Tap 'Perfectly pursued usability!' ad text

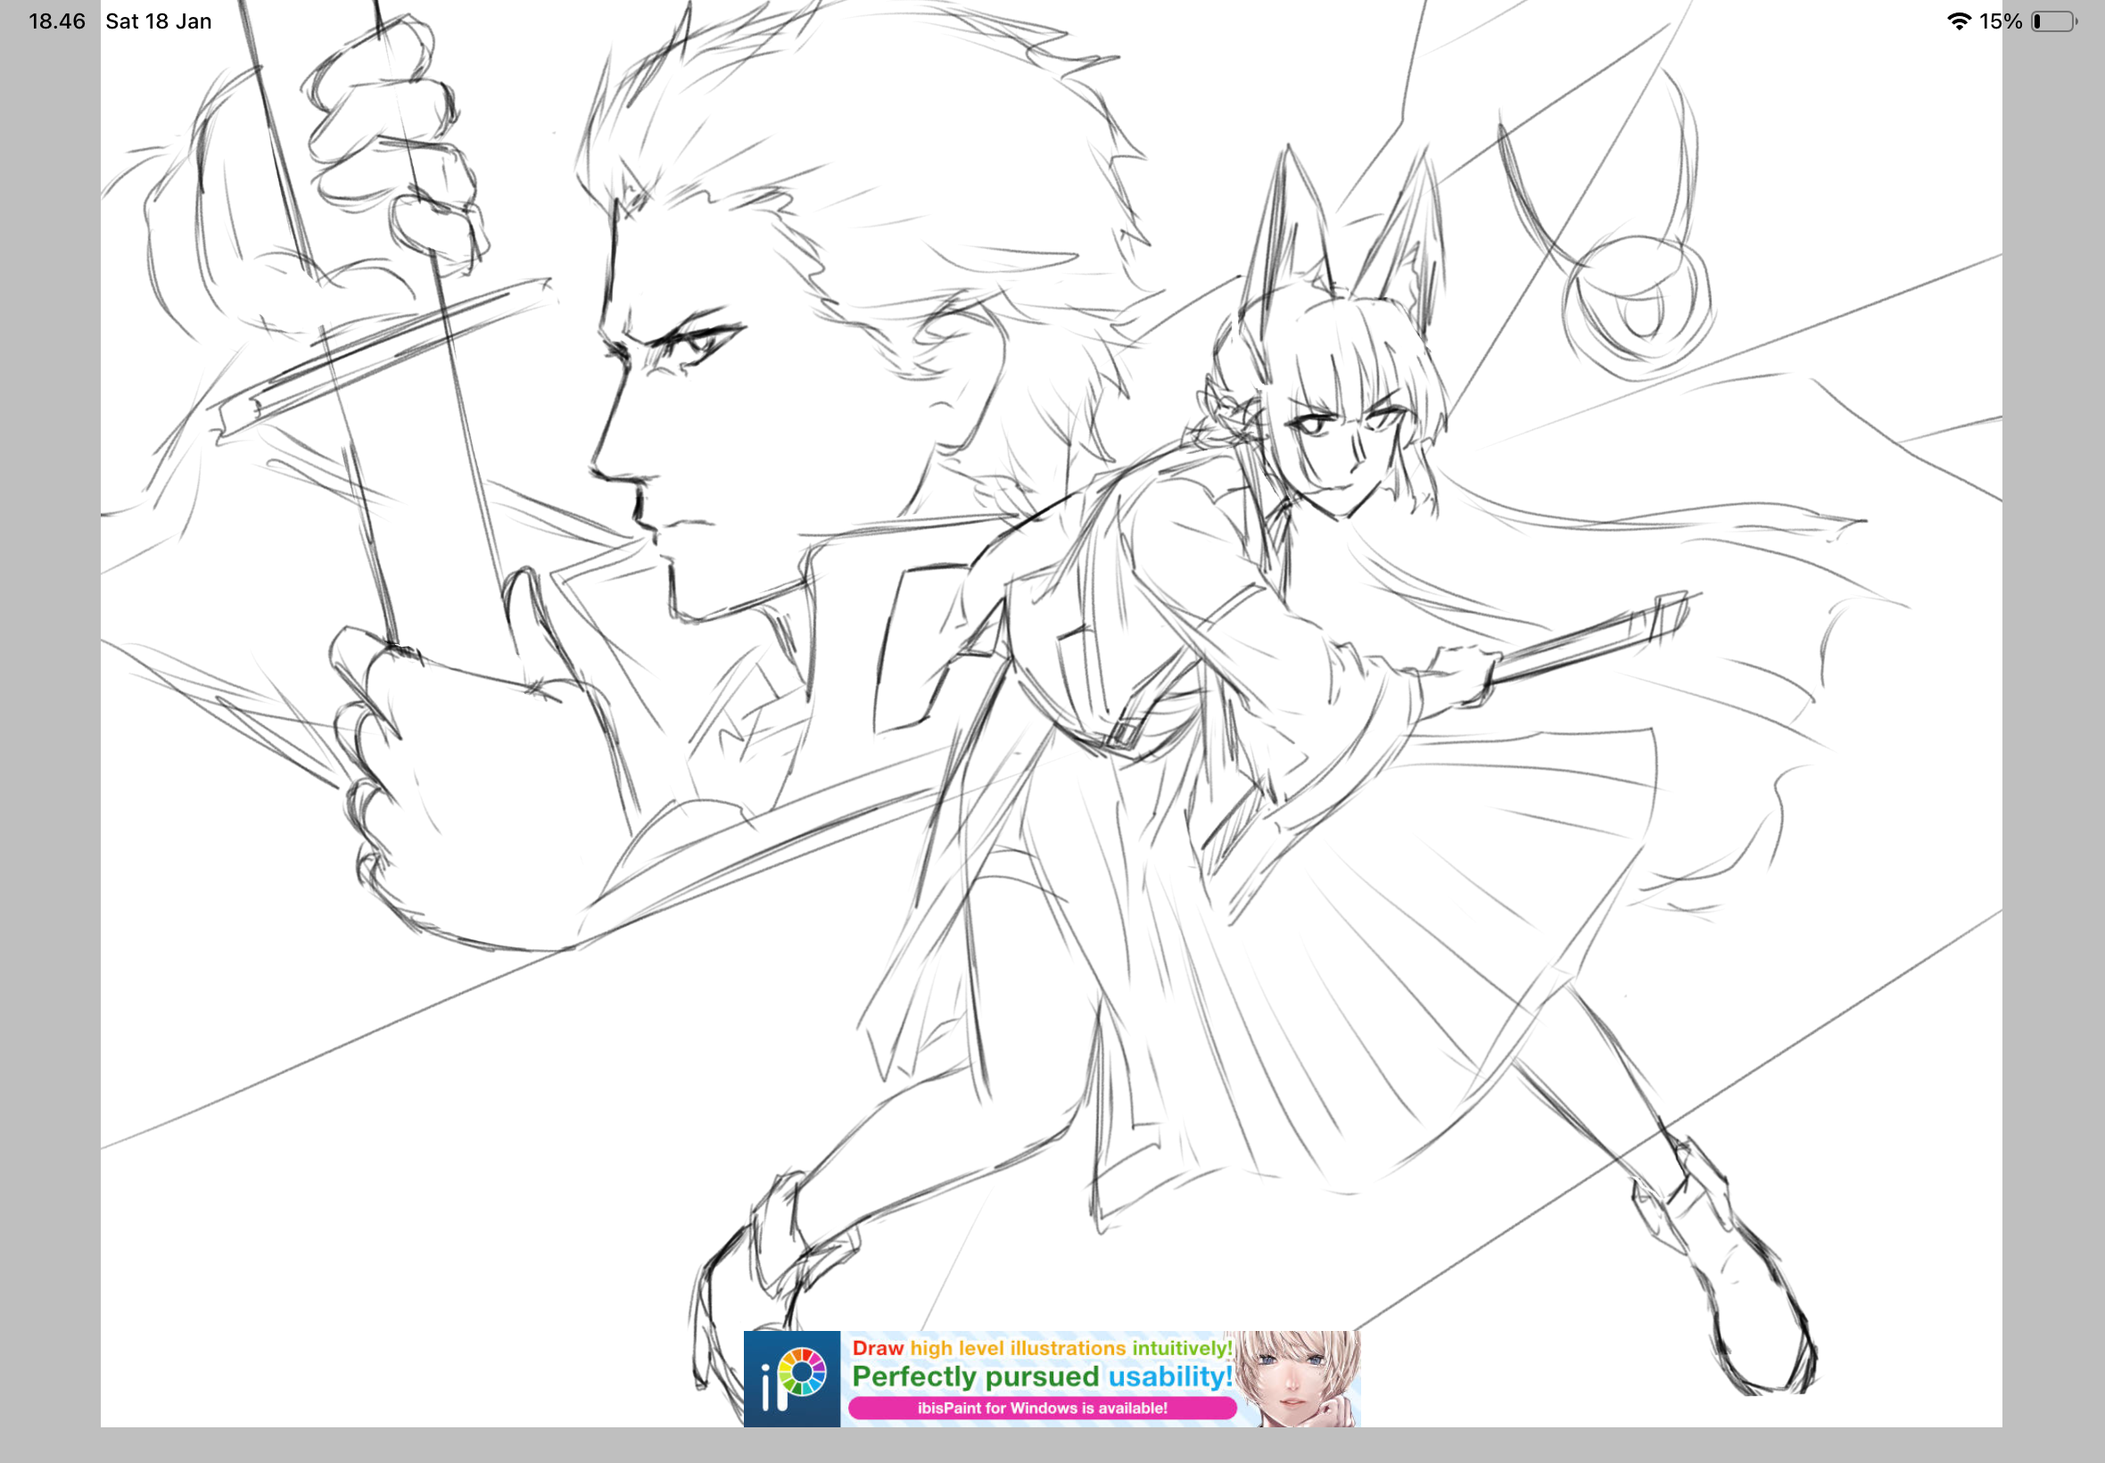[x=1042, y=1375]
